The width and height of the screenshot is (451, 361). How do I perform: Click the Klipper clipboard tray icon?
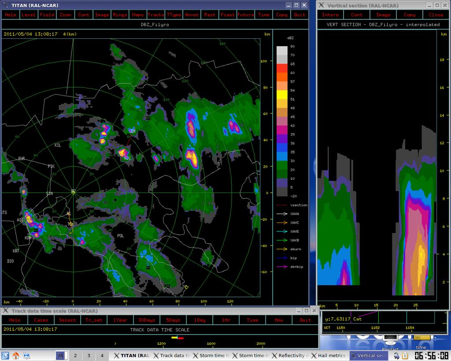(405, 356)
